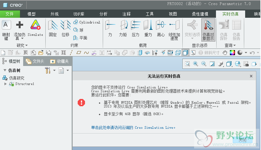Click the pan hand icon
261x150 pixels.
[225, 53]
